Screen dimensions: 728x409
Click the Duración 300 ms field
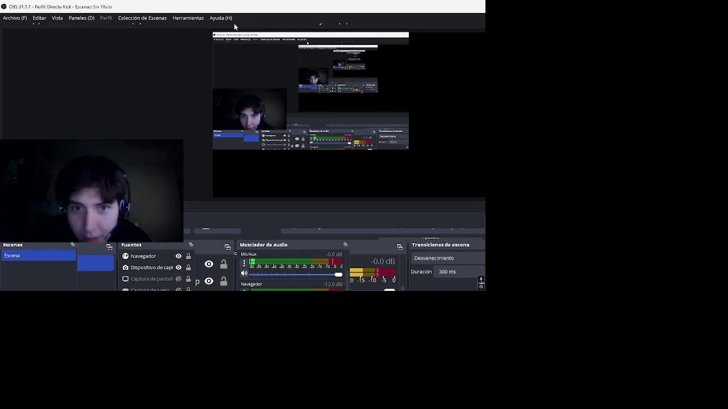461,272
